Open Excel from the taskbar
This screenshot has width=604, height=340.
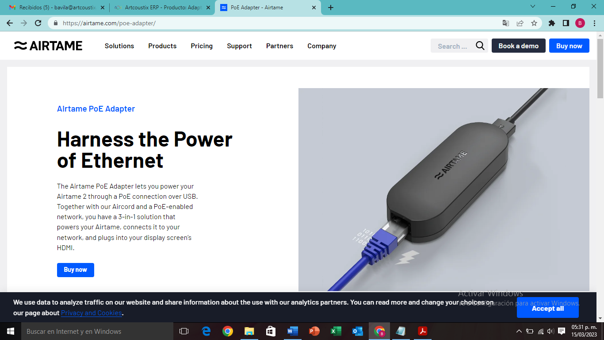click(x=336, y=331)
